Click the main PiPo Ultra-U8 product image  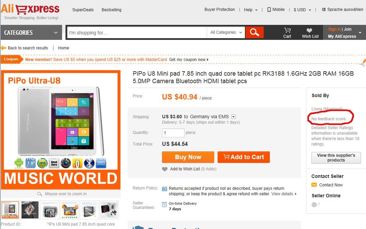(x=61, y=130)
